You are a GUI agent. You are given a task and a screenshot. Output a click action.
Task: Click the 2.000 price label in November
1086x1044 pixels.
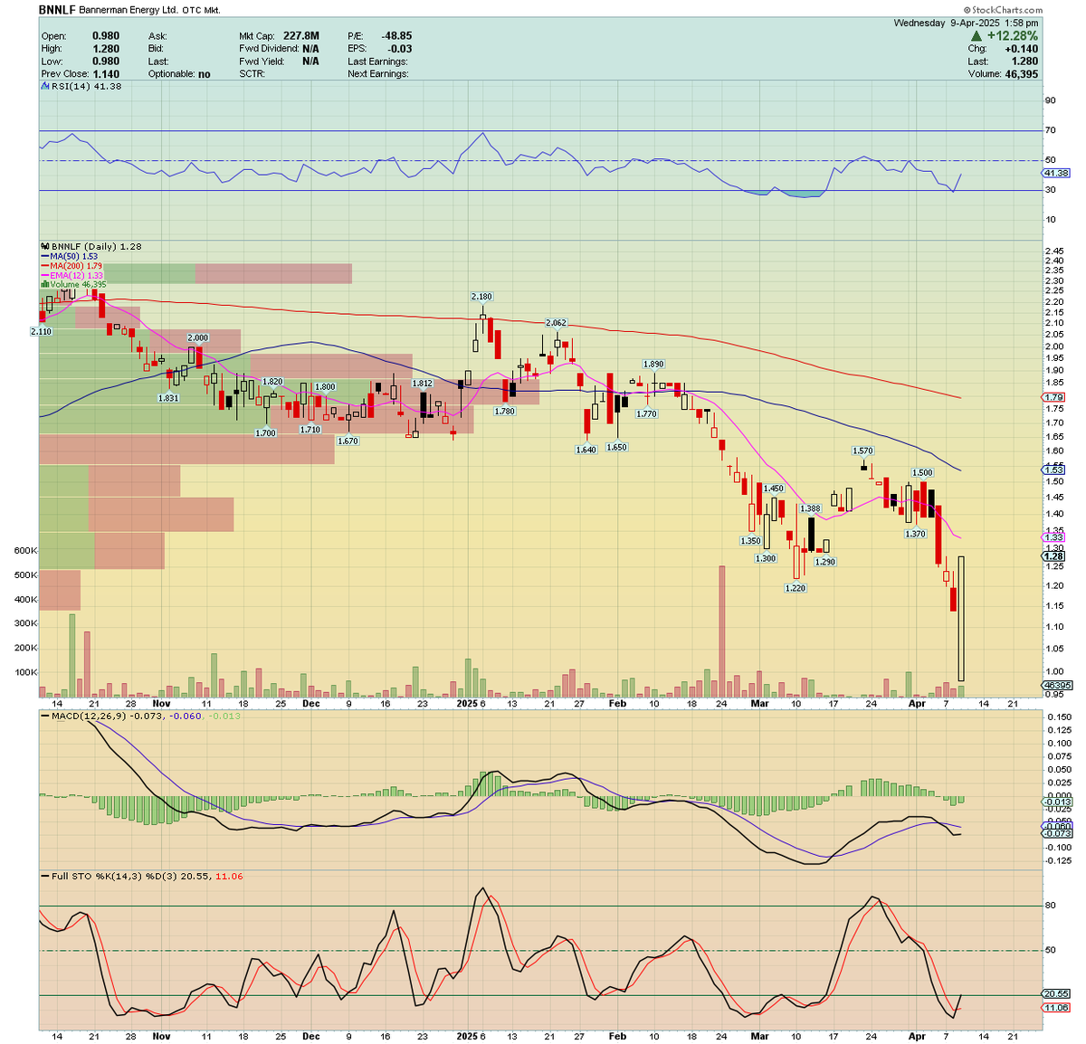point(197,337)
